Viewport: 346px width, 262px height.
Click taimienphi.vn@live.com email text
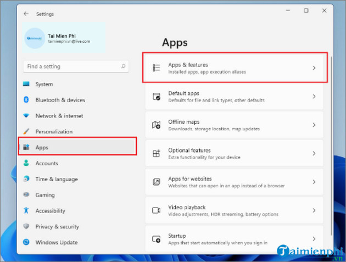[69, 42]
